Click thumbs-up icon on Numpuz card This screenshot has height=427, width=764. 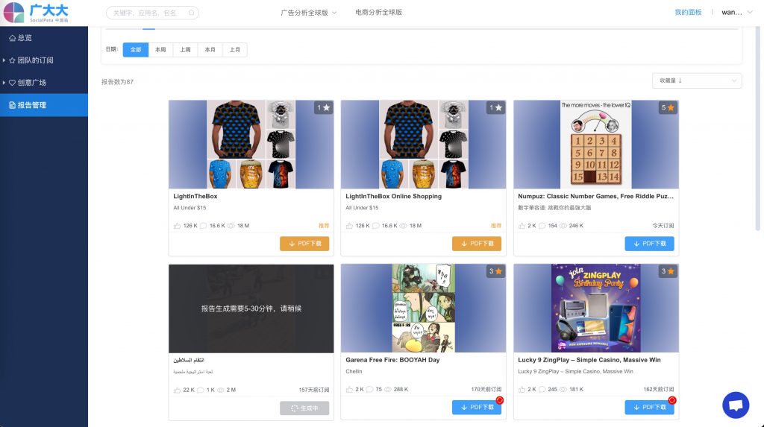pyautogui.click(x=522, y=226)
